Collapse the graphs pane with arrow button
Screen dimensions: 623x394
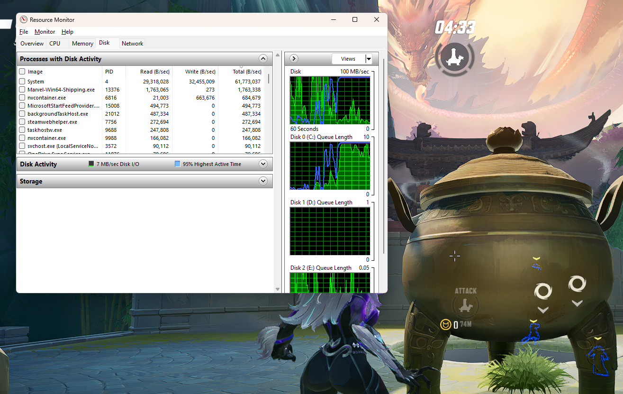point(294,59)
